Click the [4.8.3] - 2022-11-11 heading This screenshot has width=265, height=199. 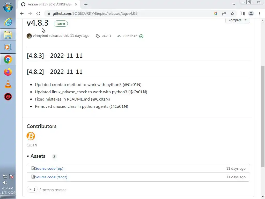(x=55, y=56)
